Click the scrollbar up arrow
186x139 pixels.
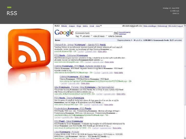(185, 25)
